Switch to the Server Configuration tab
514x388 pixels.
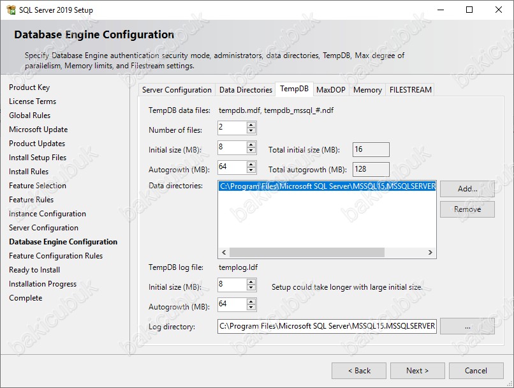(177, 90)
